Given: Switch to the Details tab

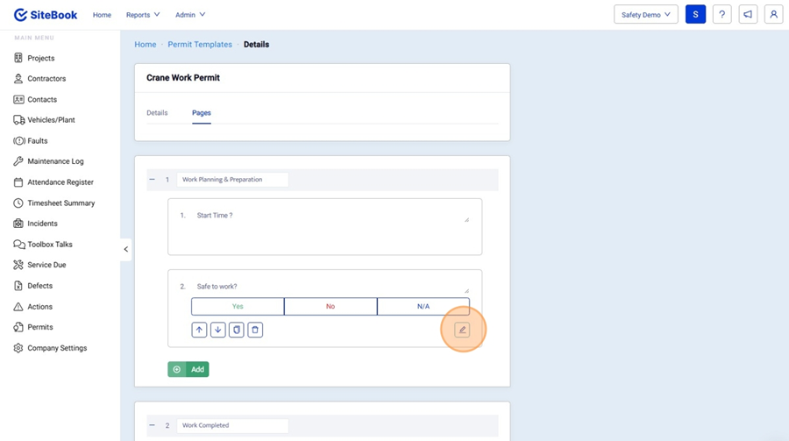Looking at the screenshot, I should tap(157, 113).
